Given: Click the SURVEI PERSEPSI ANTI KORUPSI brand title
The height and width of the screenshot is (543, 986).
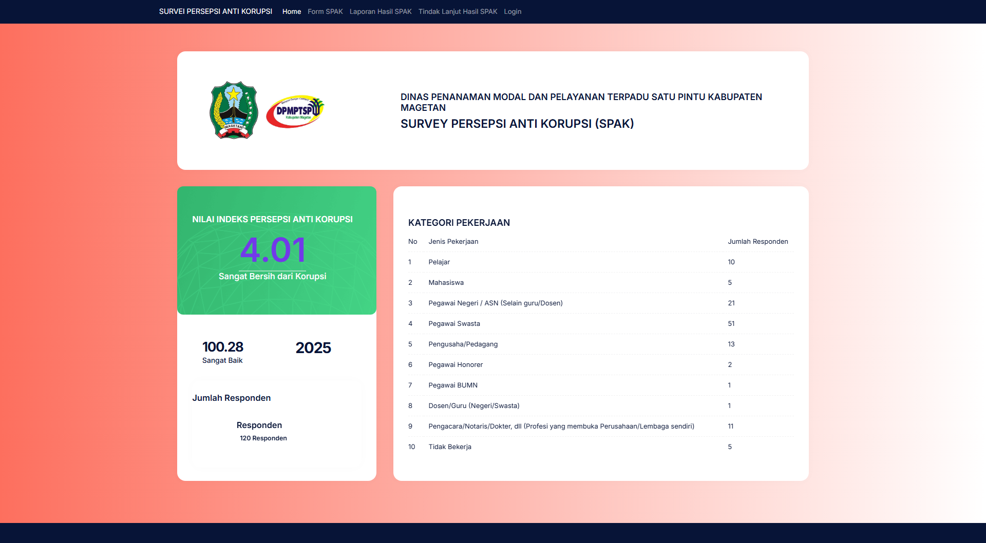Looking at the screenshot, I should [216, 11].
